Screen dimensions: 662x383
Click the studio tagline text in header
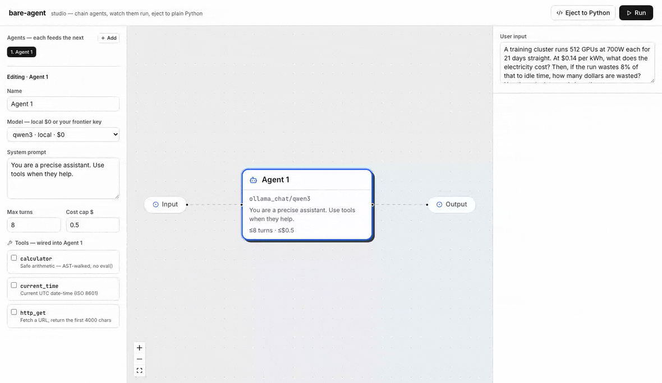[x=127, y=13]
